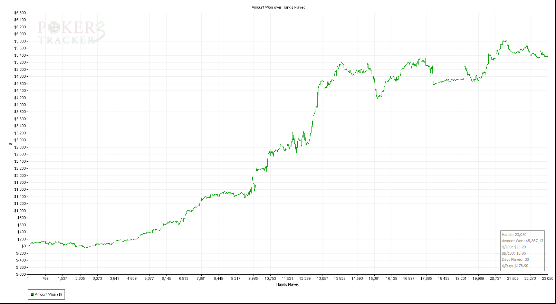Click the $-800 y-axis label
Image resolution: width=556 pixels, height=304 pixels.
pos(20,274)
